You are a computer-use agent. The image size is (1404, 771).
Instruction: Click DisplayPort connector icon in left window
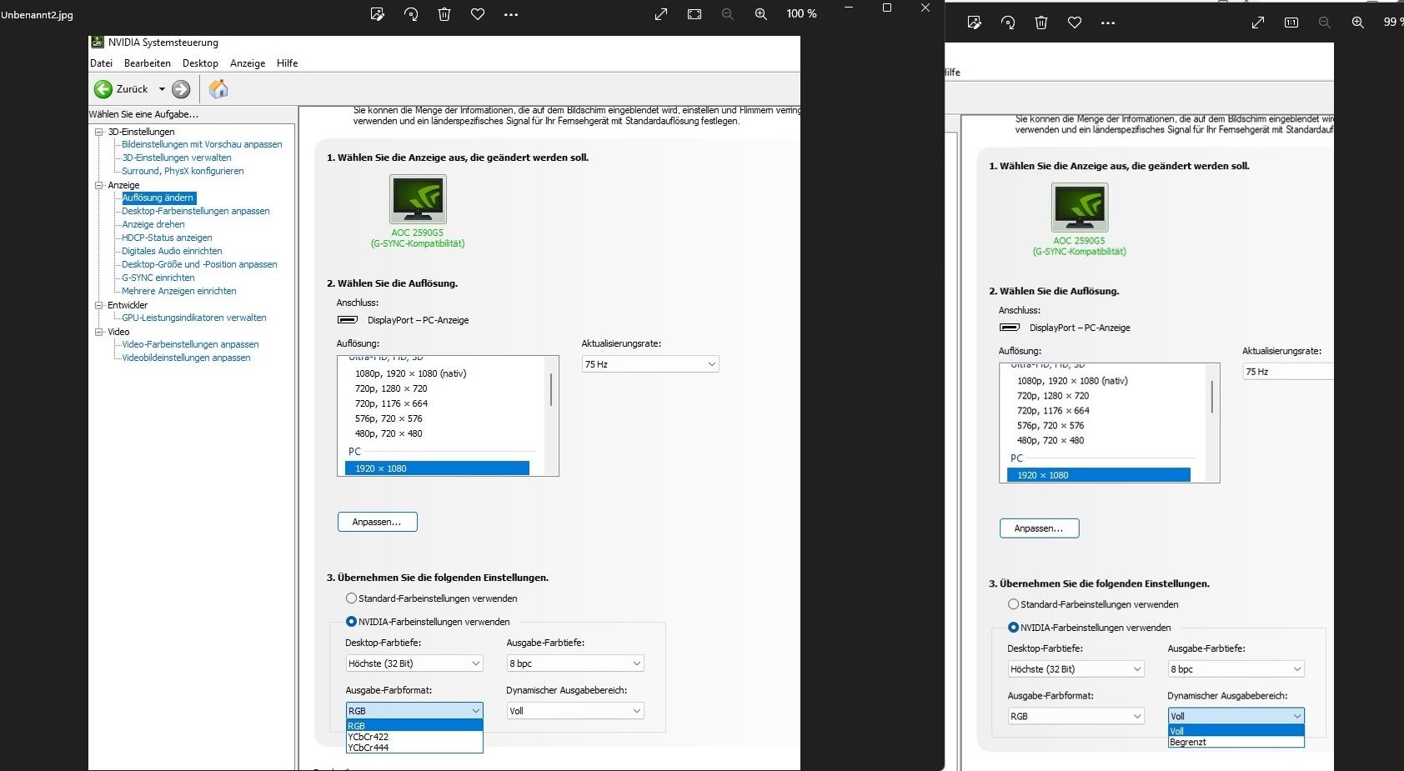click(x=347, y=320)
